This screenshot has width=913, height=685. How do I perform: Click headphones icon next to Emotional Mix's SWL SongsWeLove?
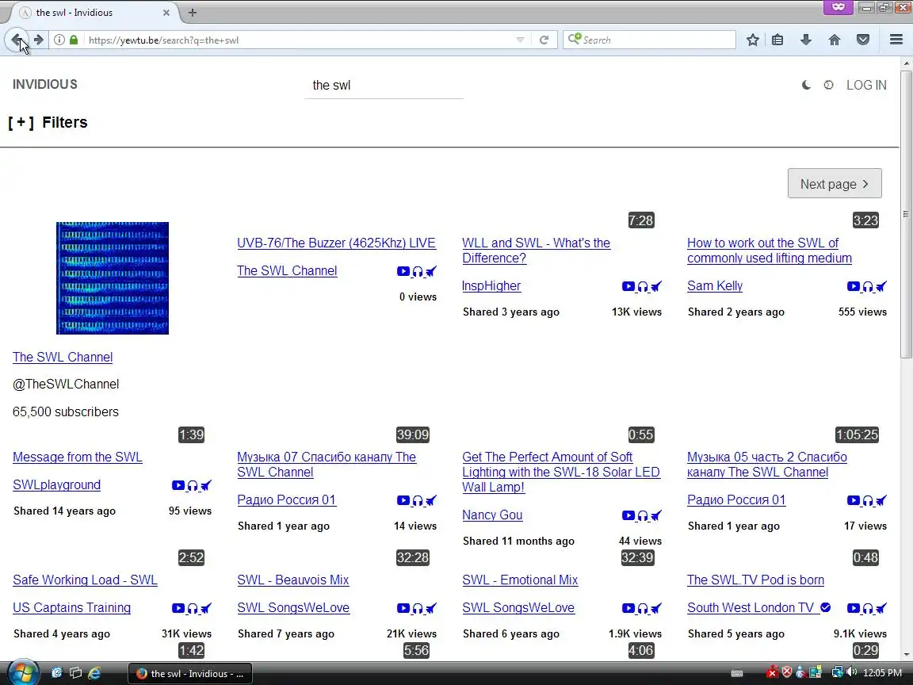(x=642, y=609)
